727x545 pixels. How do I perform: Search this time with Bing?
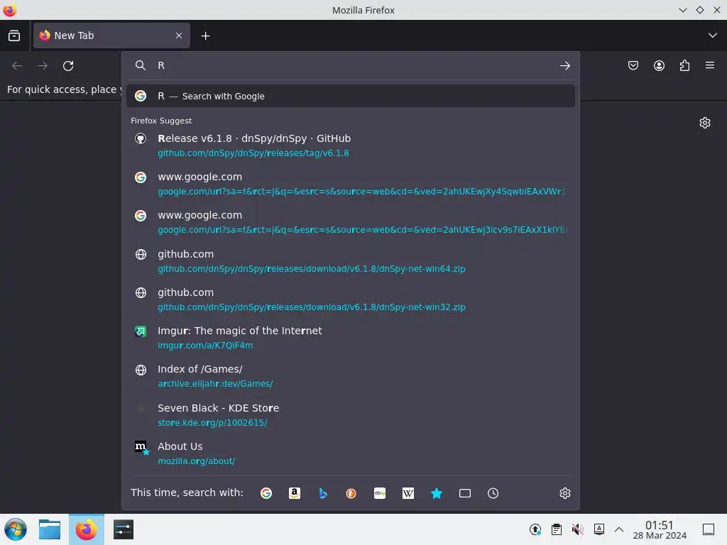323,493
